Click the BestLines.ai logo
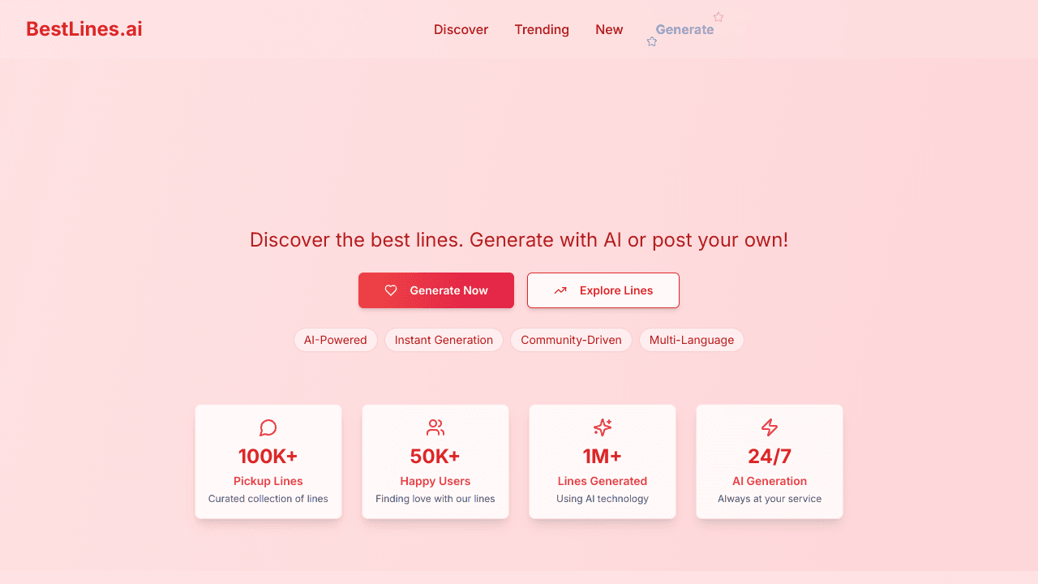The image size is (1038, 584). coord(84,29)
